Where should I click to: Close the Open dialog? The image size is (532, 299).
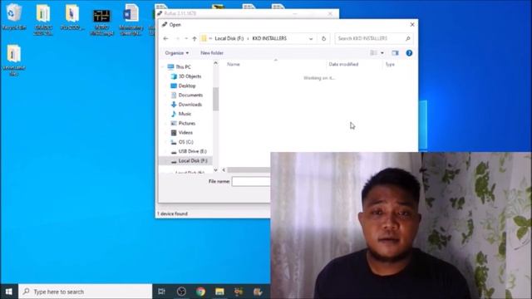412,25
